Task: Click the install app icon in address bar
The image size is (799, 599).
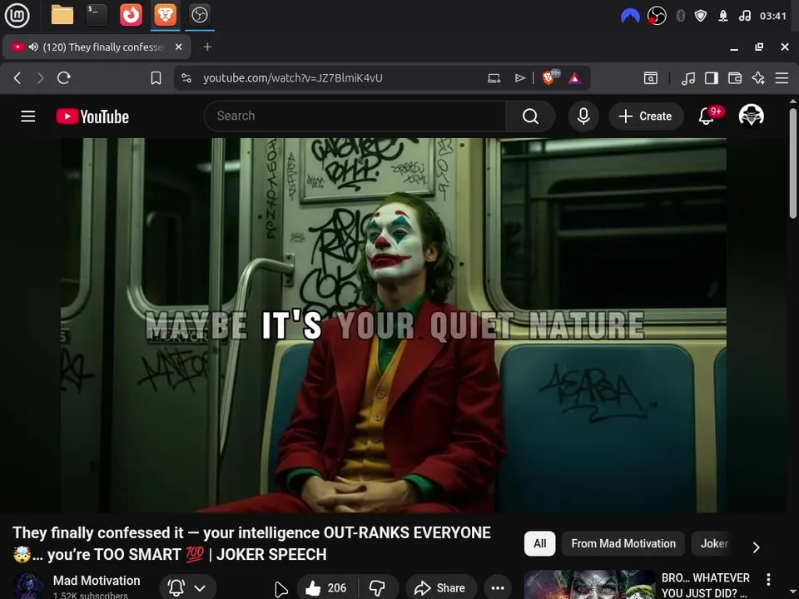Action: (x=494, y=78)
